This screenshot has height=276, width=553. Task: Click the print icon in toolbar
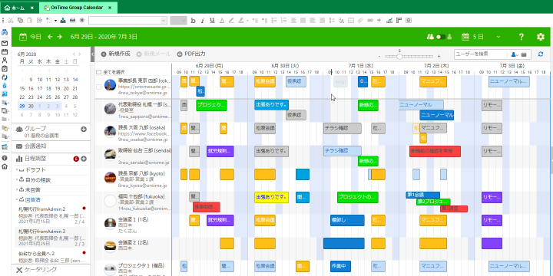72,21
